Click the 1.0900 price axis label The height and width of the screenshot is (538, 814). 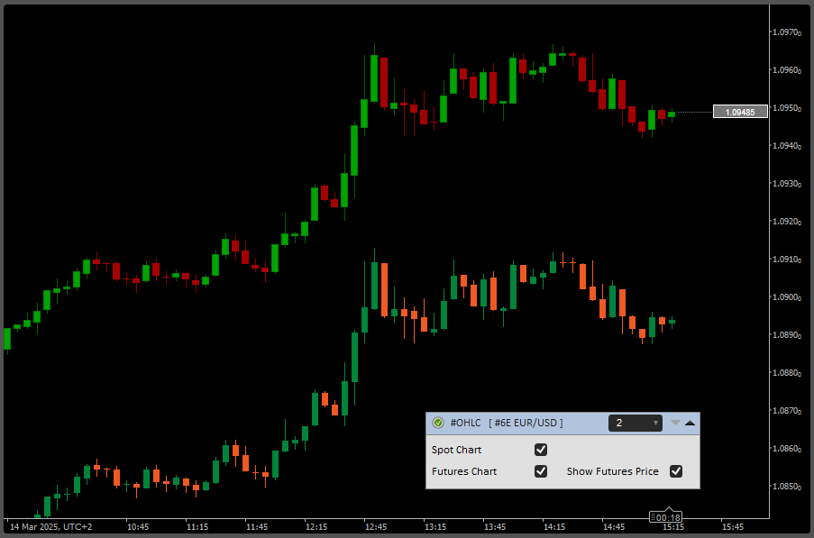(x=787, y=297)
